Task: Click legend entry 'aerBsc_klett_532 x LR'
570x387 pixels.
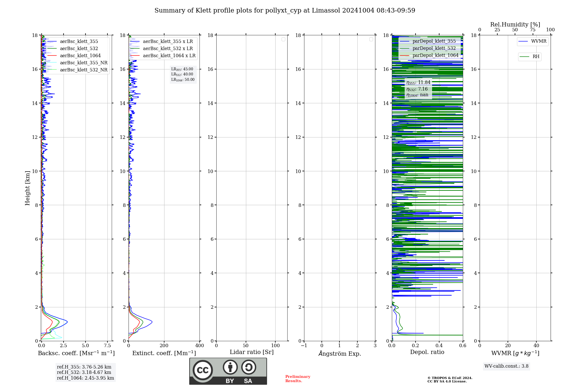Action: (x=168, y=48)
